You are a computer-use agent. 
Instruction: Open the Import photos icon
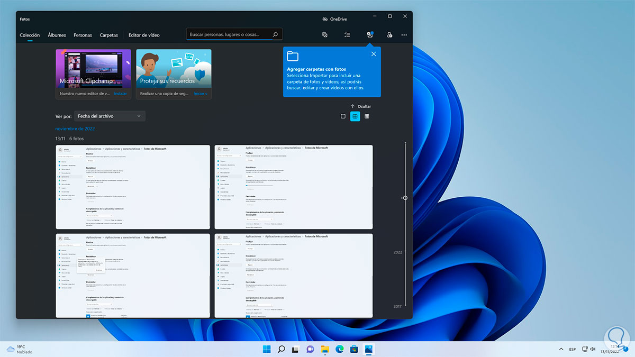(x=370, y=35)
